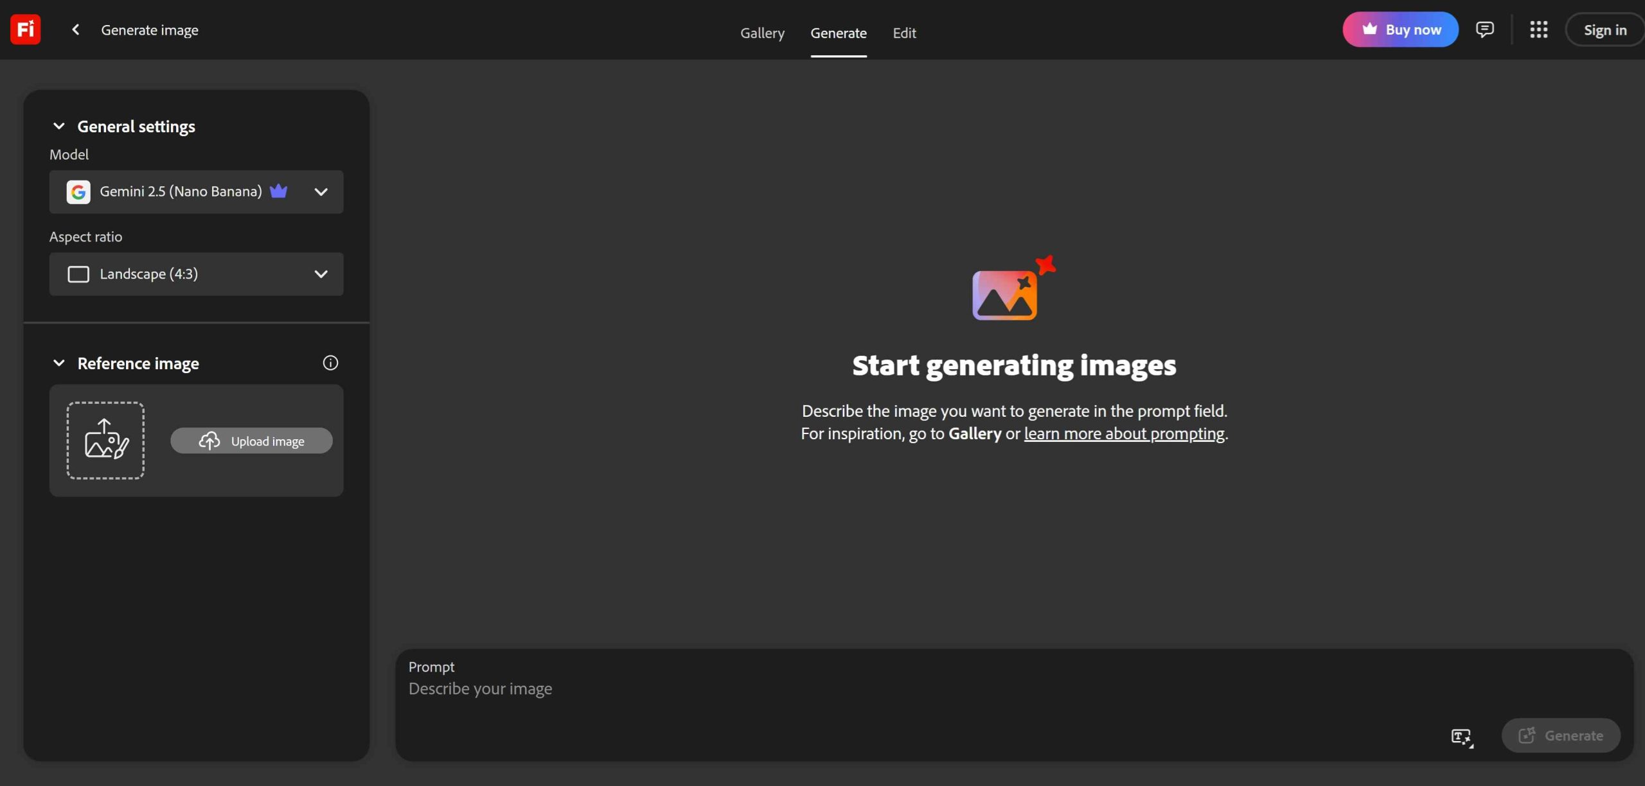
Task: Click the Reference image info icon
Action: click(x=330, y=363)
